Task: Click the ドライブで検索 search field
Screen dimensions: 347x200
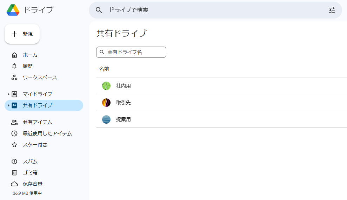Action: [211, 10]
